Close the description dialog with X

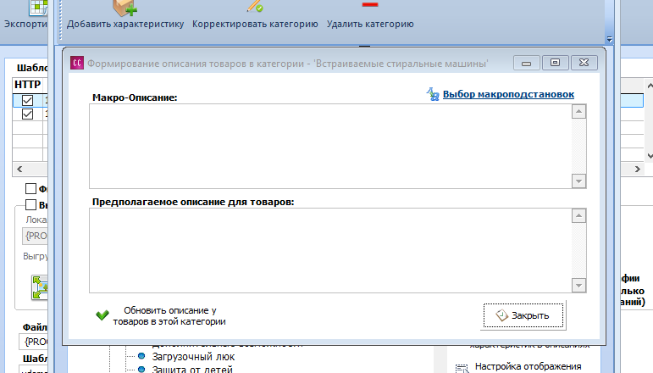[584, 63]
